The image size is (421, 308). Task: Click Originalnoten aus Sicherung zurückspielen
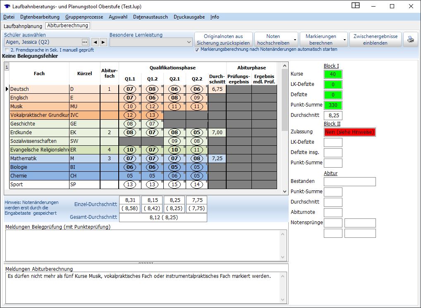223,40
